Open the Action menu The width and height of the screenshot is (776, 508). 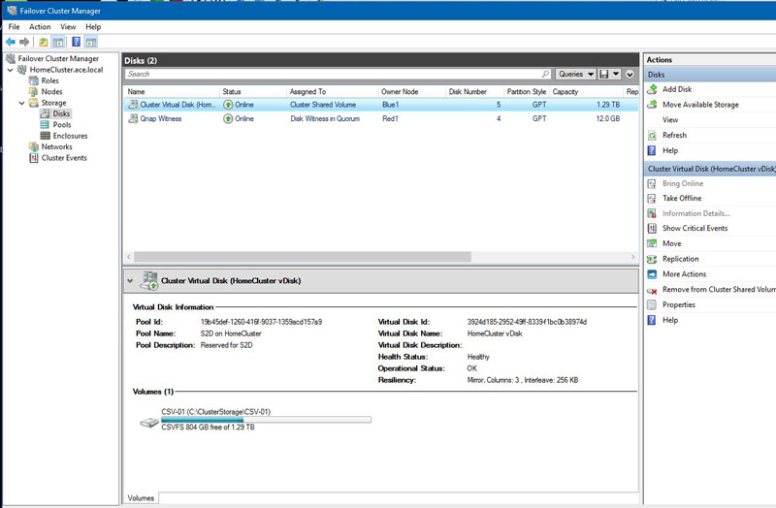pos(40,27)
